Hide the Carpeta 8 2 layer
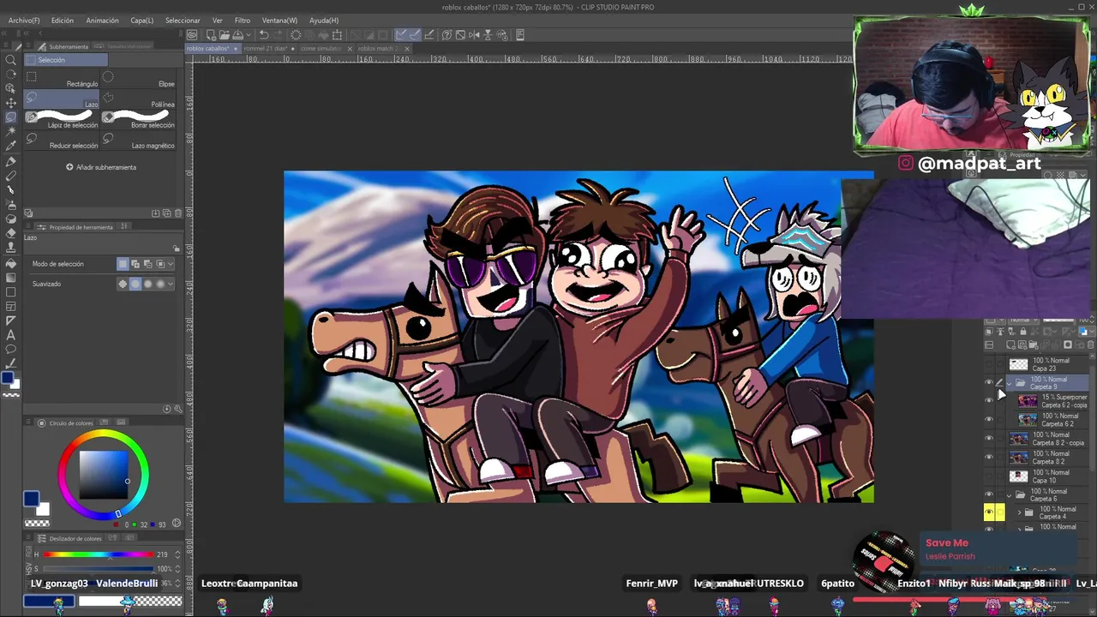Viewport: 1097px width, 617px height. pyautogui.click(x=989, y=458)
